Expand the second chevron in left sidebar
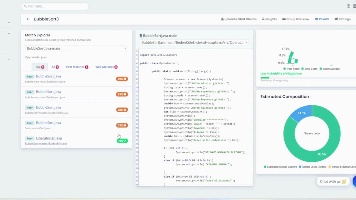Viewport: 356px width, 200px height. coord(9,34)
